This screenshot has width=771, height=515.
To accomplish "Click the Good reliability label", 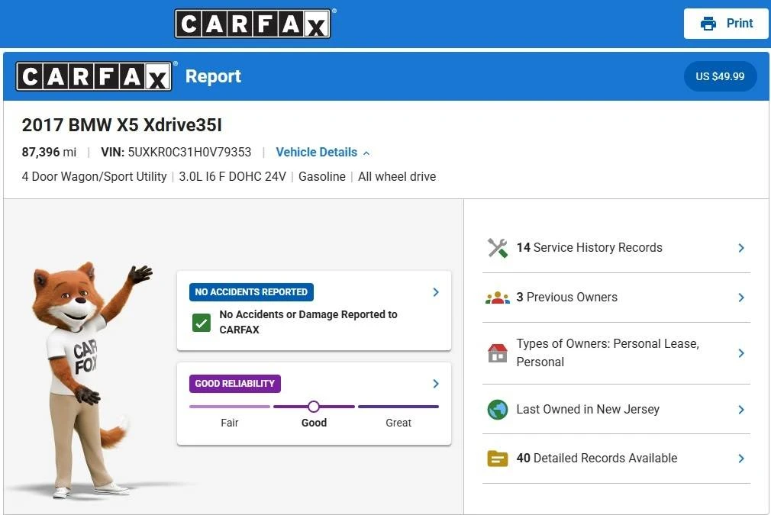I will click(314, 423).
